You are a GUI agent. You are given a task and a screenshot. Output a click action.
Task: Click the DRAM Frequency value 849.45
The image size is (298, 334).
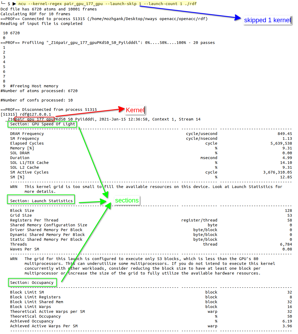(285, 134)
